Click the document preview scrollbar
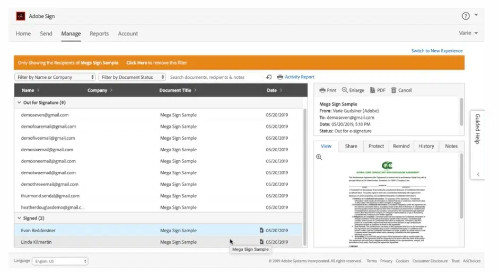The width and height of the screenshot is (499, 273). coord(461,186)
